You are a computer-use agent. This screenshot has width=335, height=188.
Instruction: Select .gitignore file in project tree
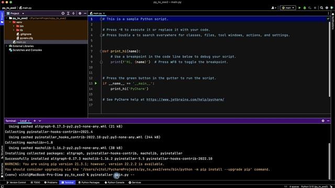click(x=24, y=34)
